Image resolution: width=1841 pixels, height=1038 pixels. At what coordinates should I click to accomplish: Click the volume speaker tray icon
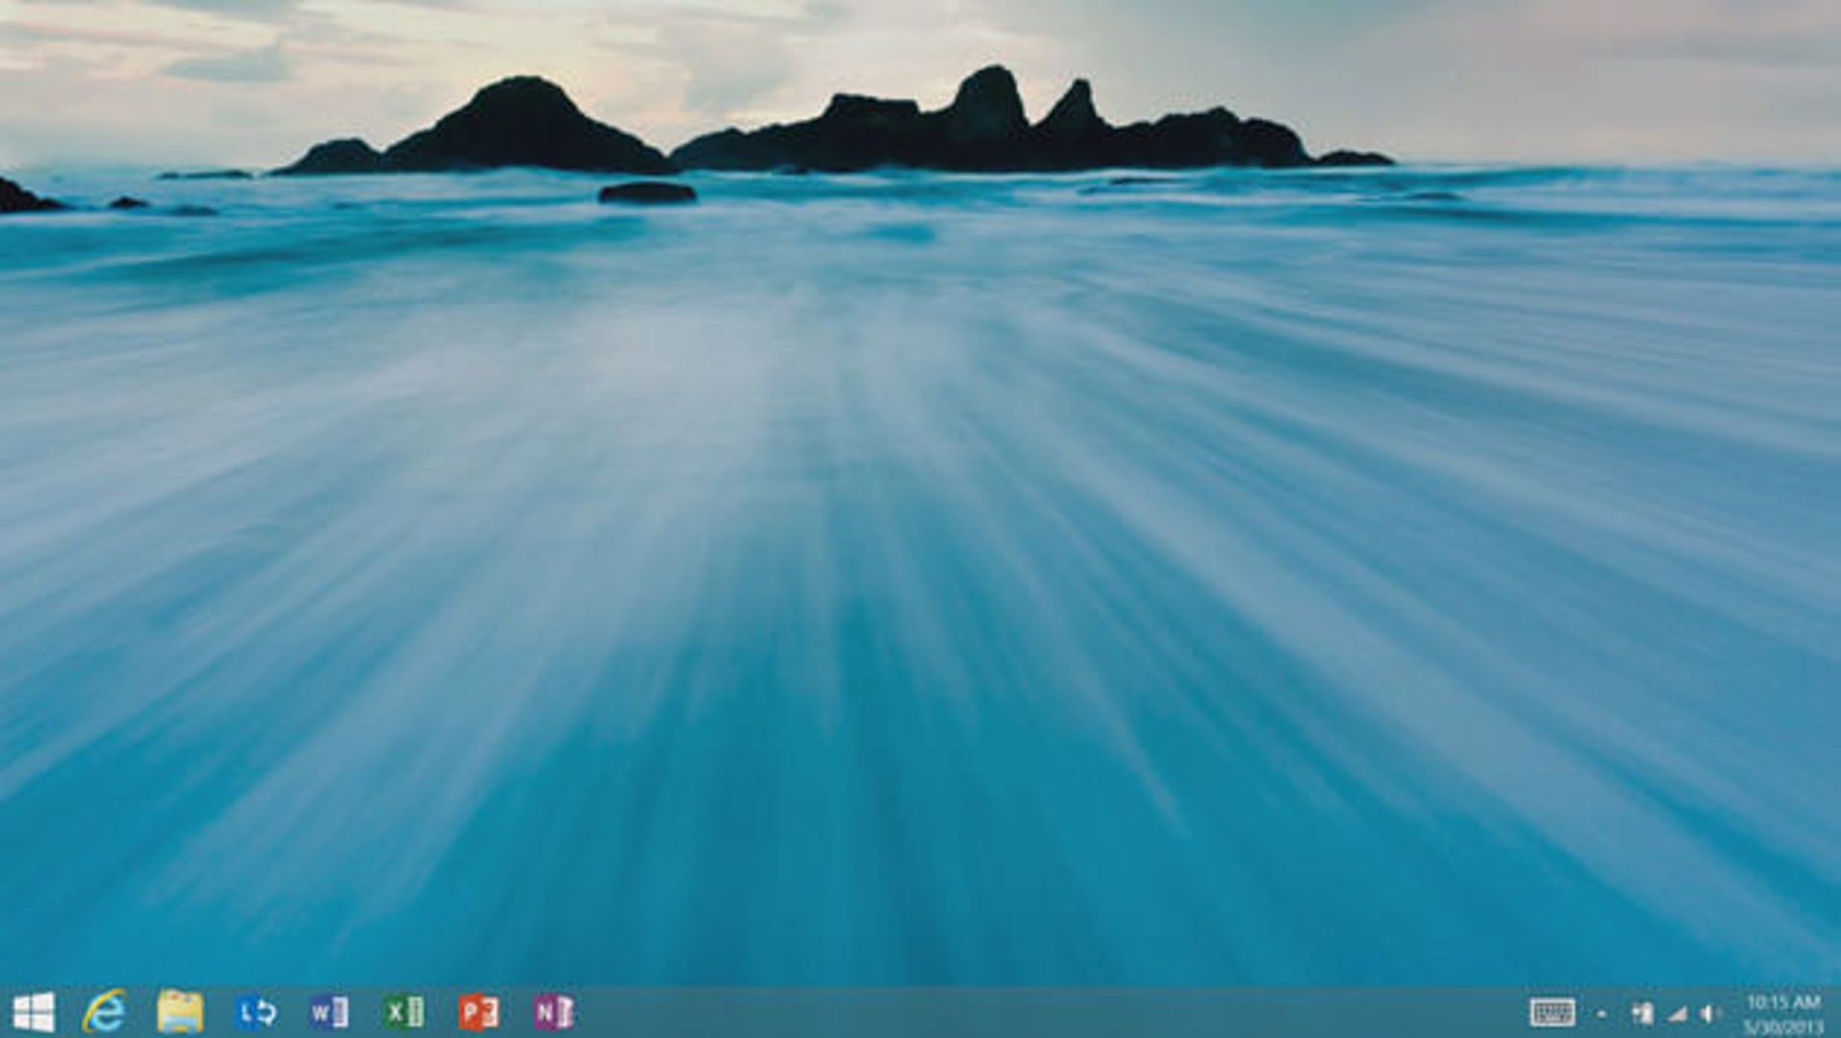[1710, 1013]
